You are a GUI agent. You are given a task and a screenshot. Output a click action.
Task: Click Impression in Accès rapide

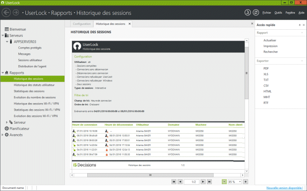click(x=271, y=46)
